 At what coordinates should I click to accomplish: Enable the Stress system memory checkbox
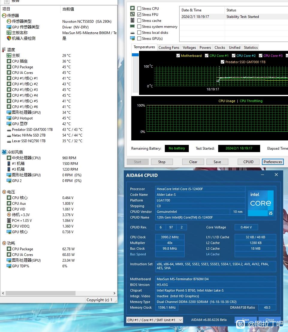[x=139, y=26]
